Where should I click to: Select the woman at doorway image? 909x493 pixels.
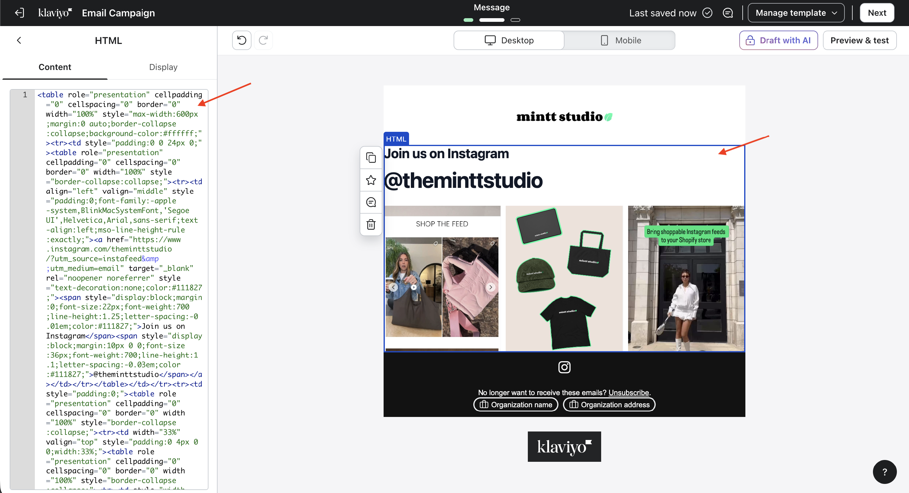pyautogui.click(x=686, y=278)
